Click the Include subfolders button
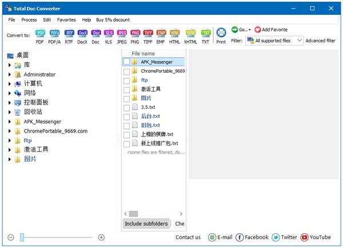 146,224
